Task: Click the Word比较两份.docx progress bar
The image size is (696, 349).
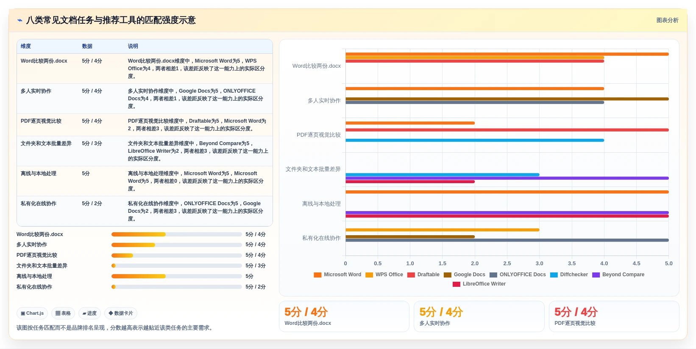Action: click(177, 234)
